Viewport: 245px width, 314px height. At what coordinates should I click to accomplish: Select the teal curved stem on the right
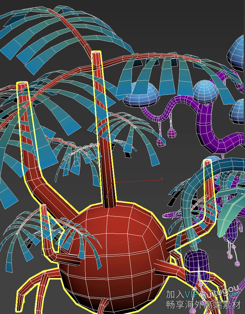tap(189, 203)
